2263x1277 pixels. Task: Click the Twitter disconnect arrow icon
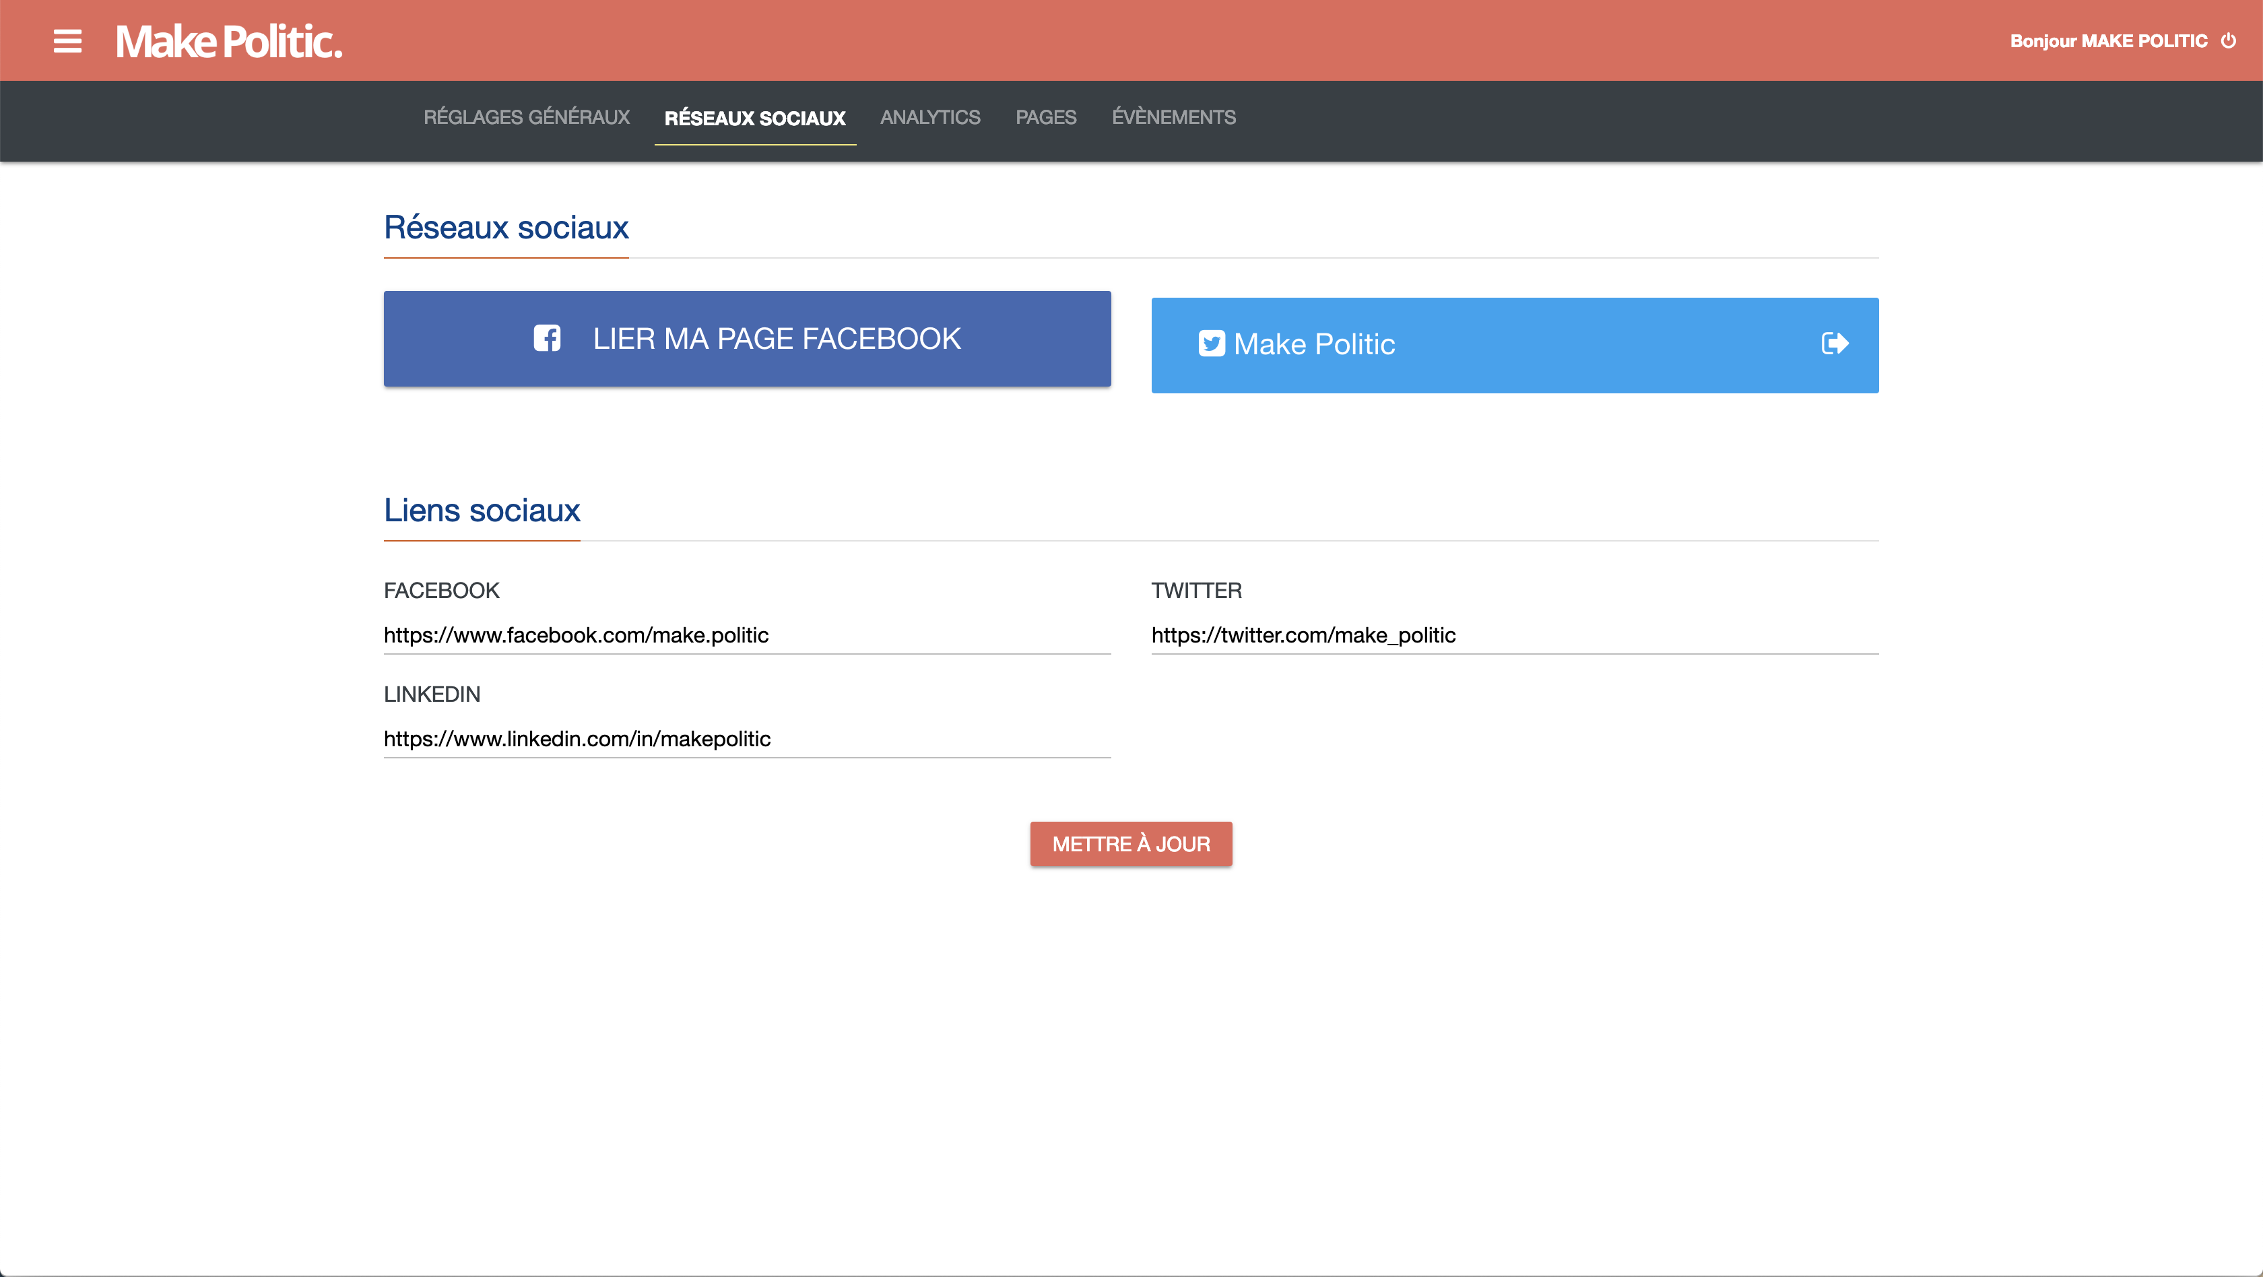pos(1834,343)
